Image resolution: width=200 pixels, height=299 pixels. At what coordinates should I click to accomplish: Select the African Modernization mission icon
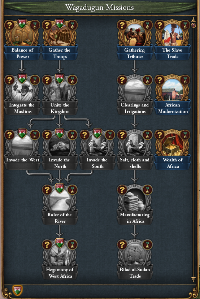(x=172, y=91)
